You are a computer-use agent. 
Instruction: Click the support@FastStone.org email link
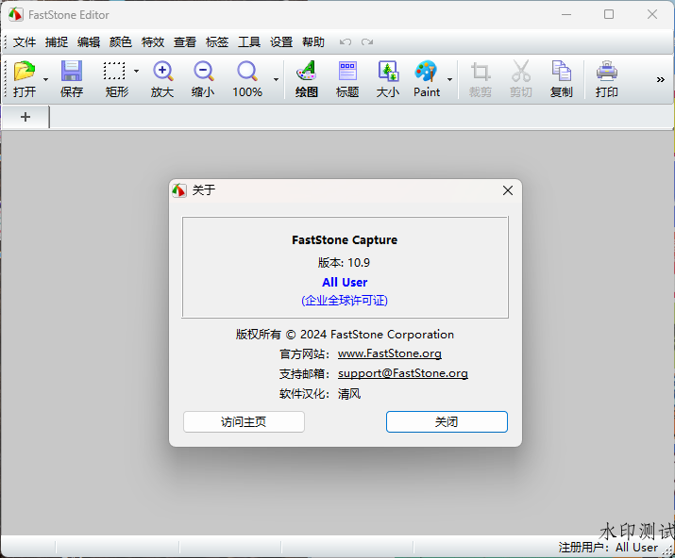click(403, 373)
